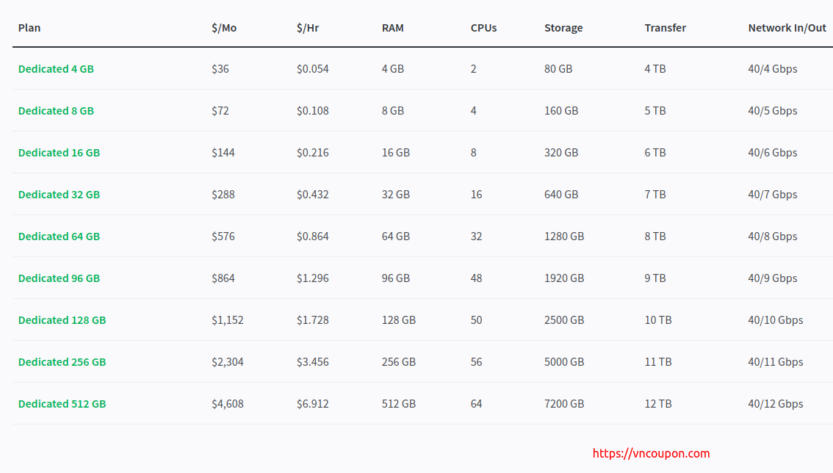Viewport: 833px width, 473px height.
Task: Click the Network In/Out column header
Action: coord(787,28)
